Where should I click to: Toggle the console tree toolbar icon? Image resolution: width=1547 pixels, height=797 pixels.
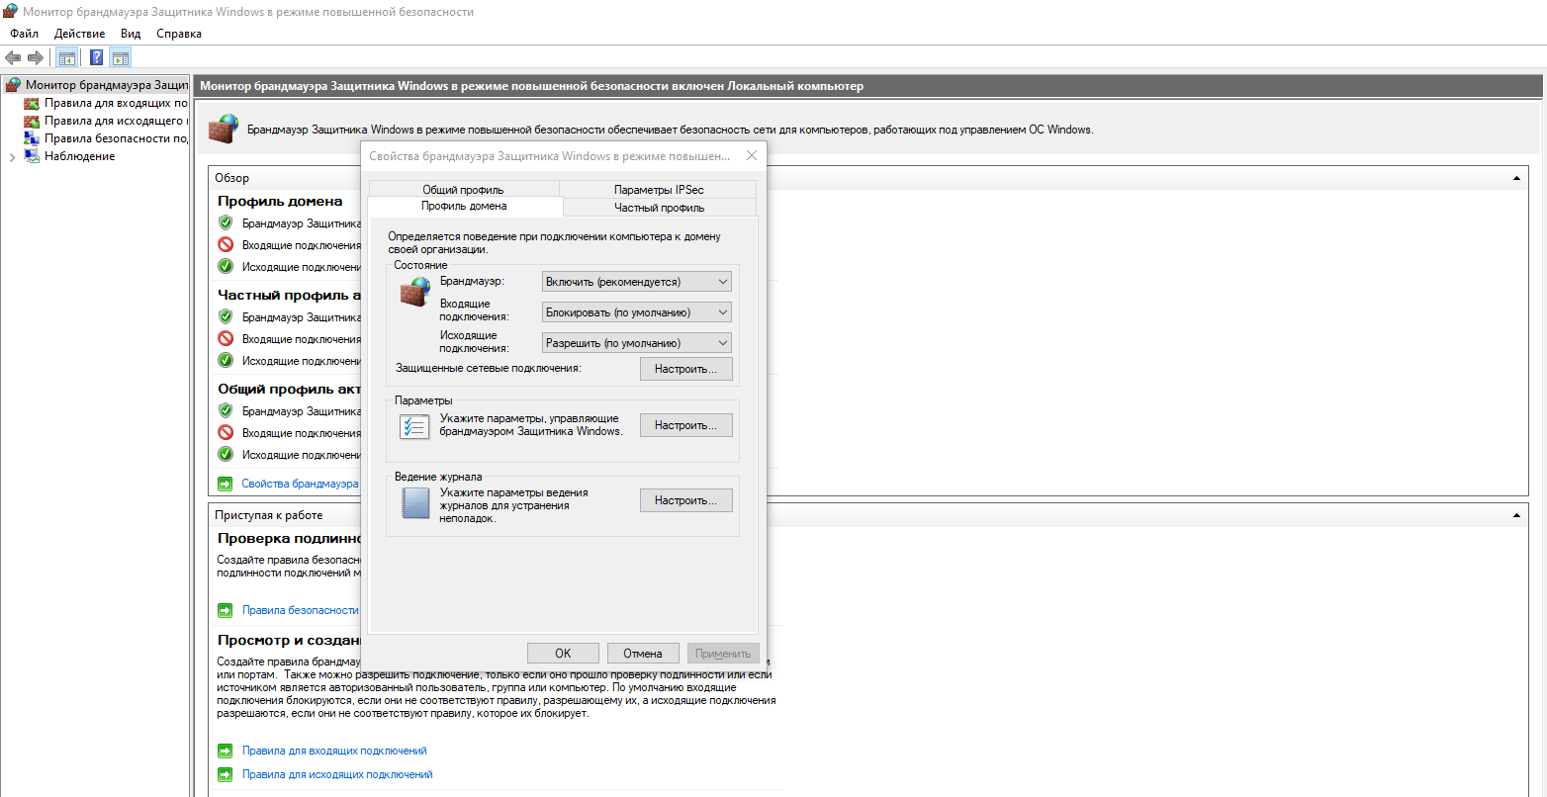66,57
